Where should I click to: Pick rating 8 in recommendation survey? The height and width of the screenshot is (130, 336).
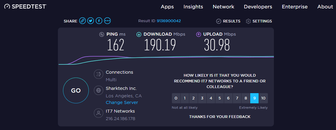[246, 98]
